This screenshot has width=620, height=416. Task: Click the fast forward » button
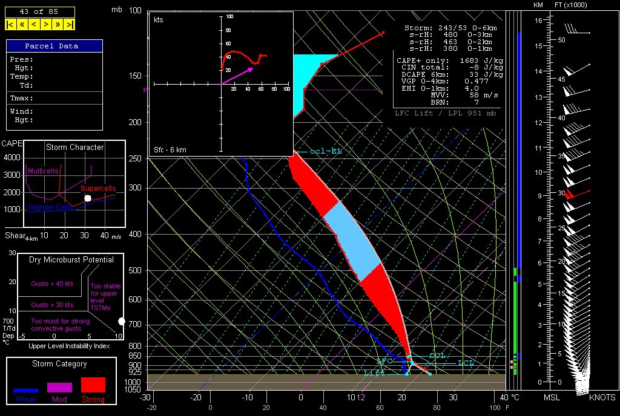[58, 25]
